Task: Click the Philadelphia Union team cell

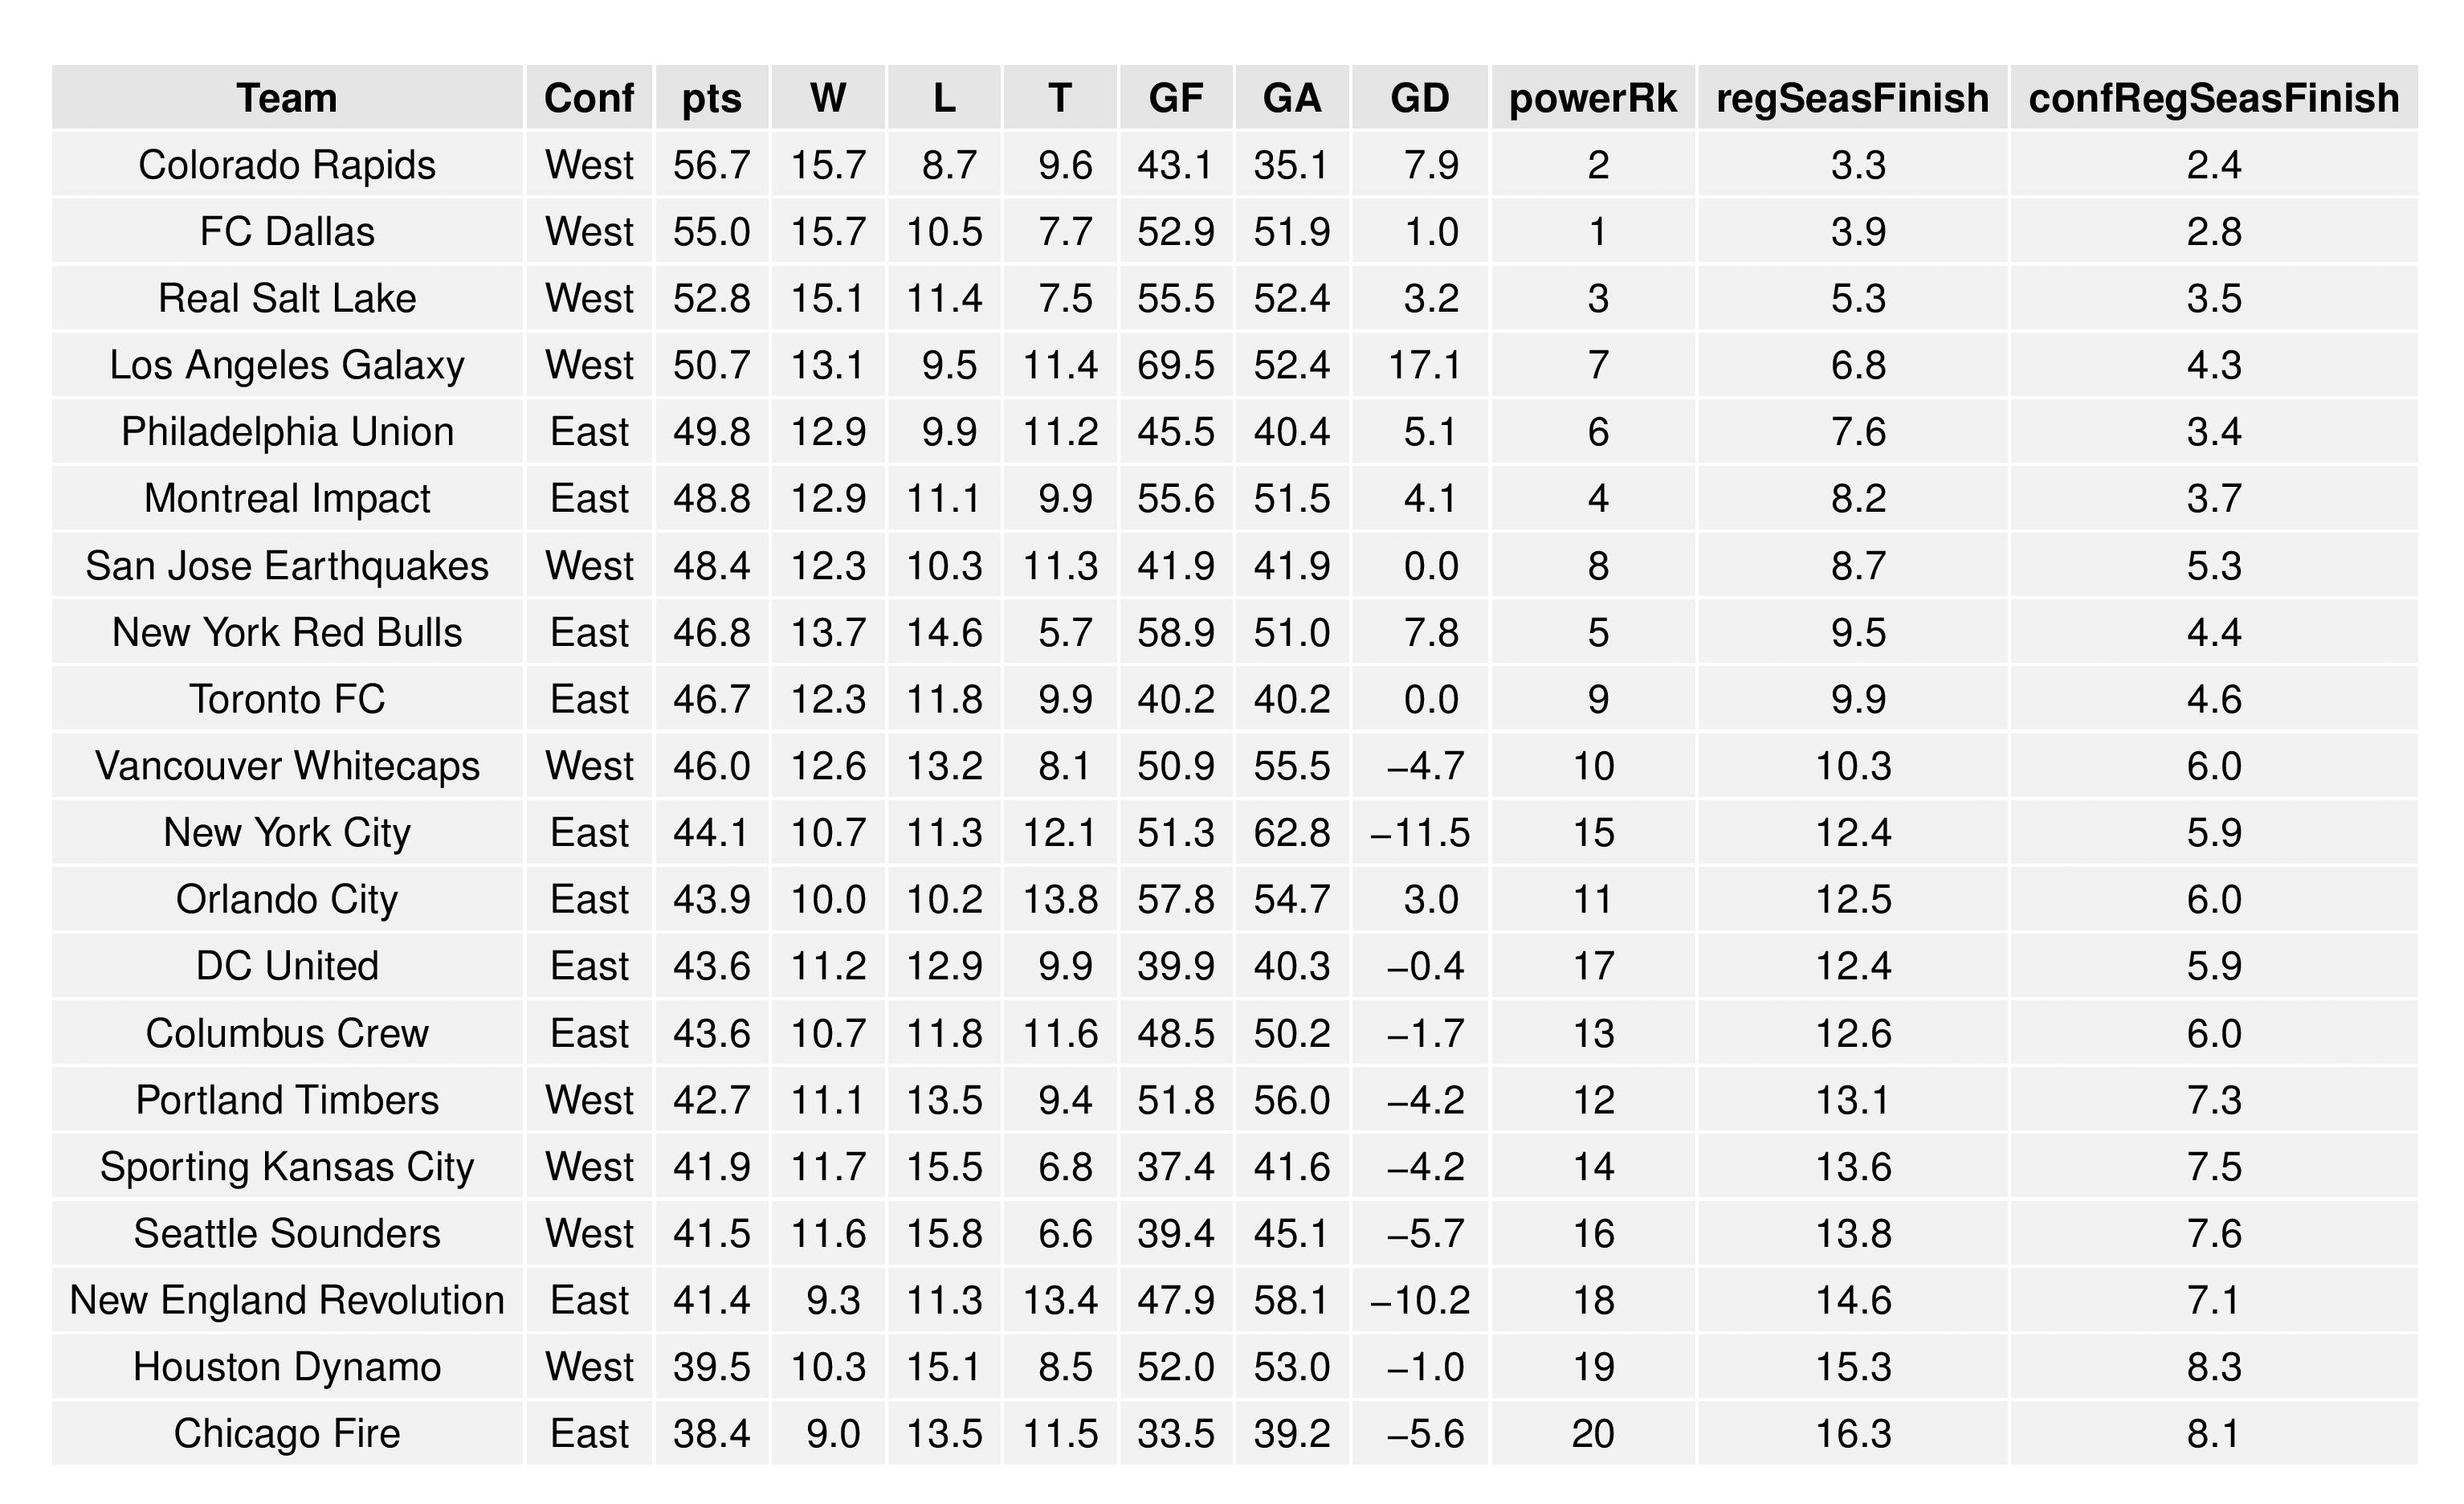Action: point(287,432)
